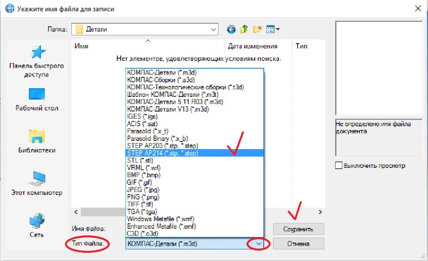Sort by the Имя column header

(148, 46)
